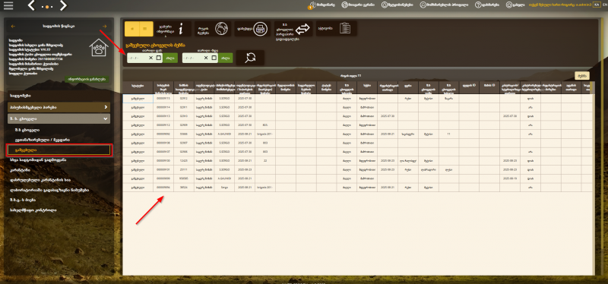Click 'Sergo' cell in last table row

pyautogui.click(x=224, y=187)
